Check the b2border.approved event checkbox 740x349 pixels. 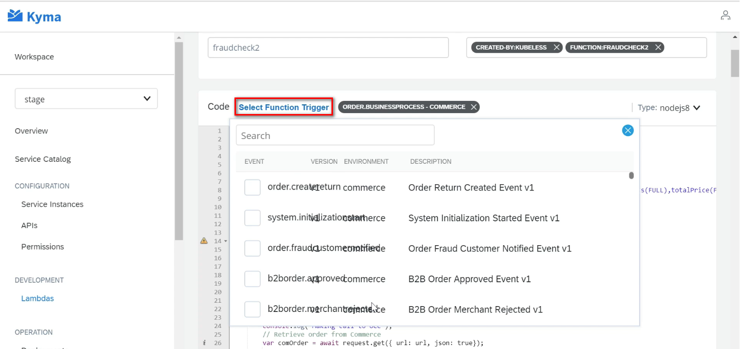click(x=253, y=279)
